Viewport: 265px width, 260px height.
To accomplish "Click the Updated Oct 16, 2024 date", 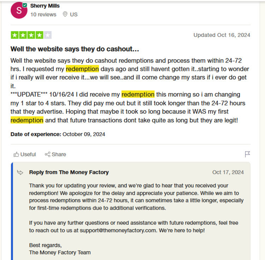I will tap(222, 35).
